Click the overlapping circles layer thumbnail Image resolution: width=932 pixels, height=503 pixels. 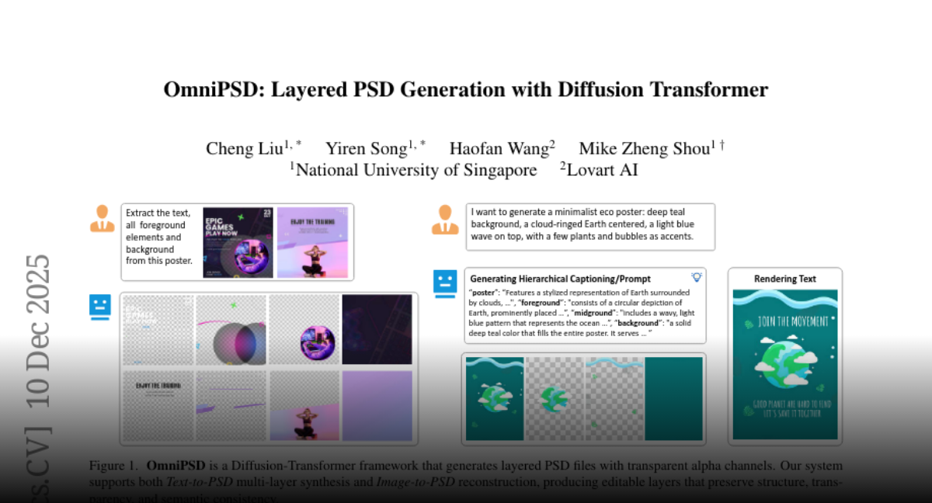(231, 330)
